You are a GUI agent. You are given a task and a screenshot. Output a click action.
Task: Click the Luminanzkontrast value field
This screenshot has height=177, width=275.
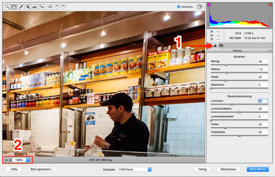pos(263,116)
